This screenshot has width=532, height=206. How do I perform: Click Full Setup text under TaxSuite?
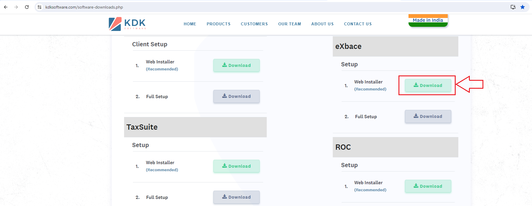[157, 197]
